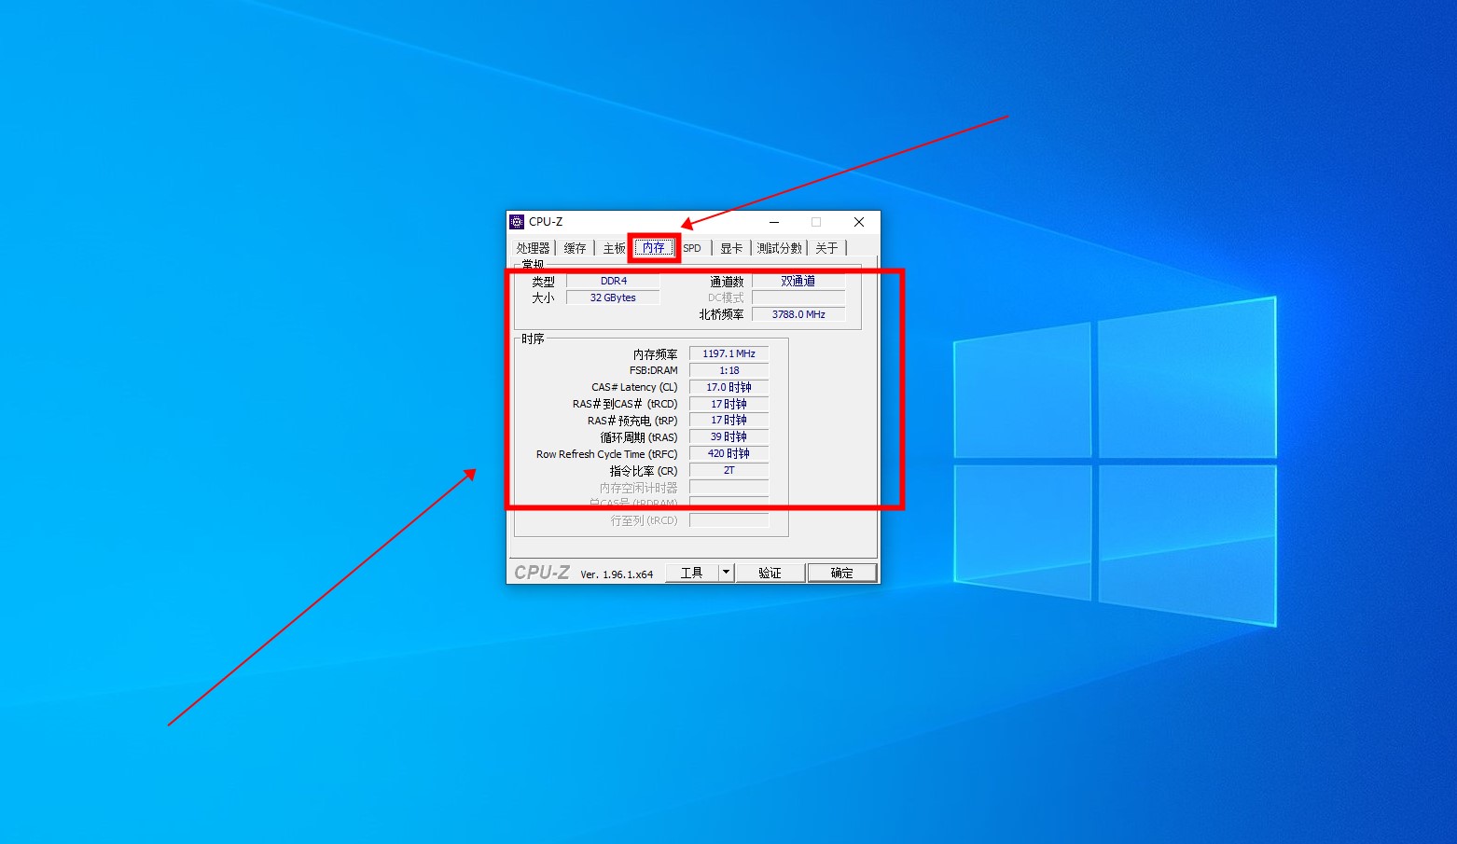
Task: Click the tRP 17 时钟 value
Action: point(728,420)
